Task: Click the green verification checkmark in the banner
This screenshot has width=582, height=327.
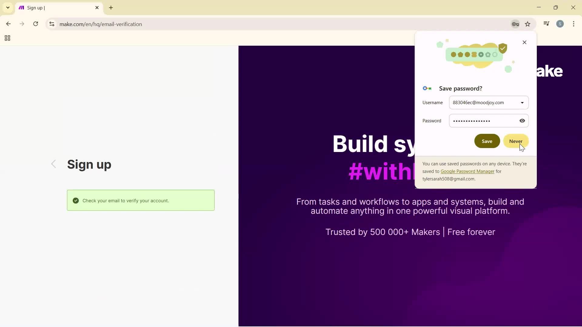Action: pos(76,200)
